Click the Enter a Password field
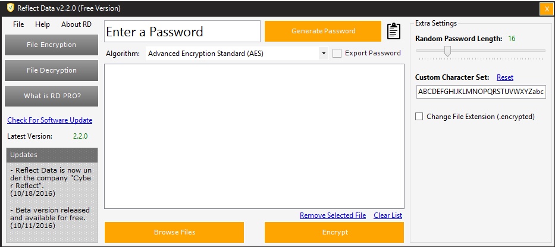This screenshot has width=555, height=247. tap(182, 32)
